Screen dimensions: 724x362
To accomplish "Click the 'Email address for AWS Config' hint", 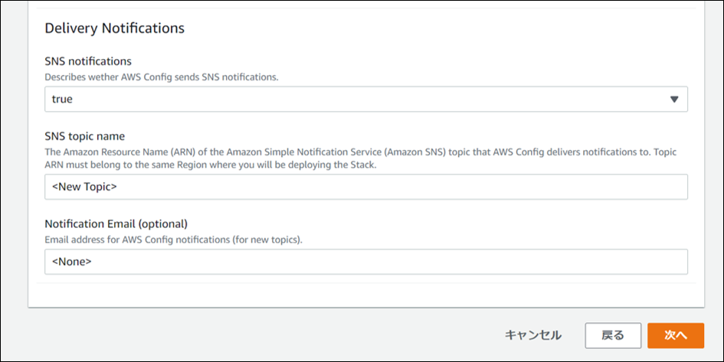I will click(173, 240).
